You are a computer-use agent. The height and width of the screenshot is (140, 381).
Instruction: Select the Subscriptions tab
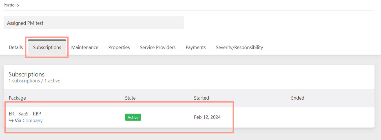click(x=47, y=47)
